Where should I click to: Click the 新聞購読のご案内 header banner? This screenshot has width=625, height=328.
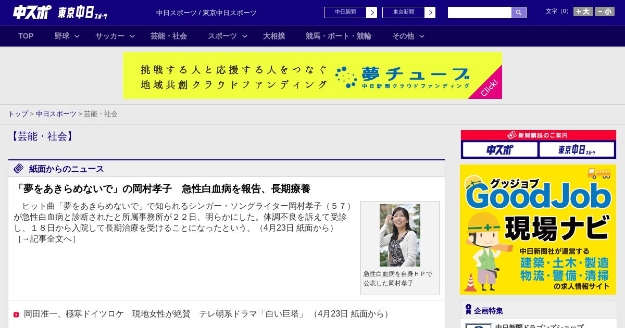tap(539, 135)
